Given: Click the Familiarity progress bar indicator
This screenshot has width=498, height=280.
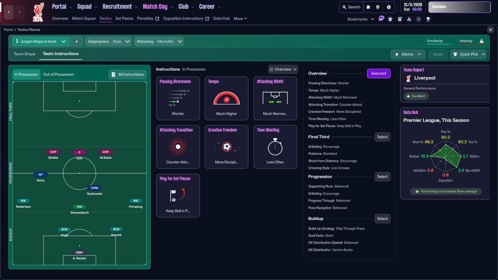Looking at the screenshot, I should pos(440,41).
